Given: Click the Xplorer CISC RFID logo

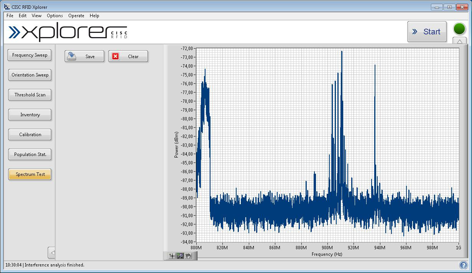Looking at the screenshot, I should [x=68, y=32].
